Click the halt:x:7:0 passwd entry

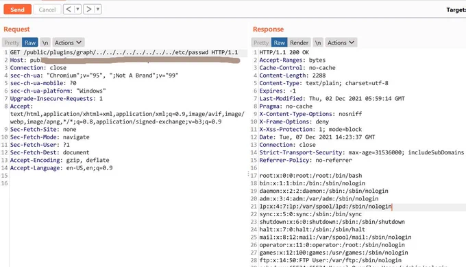(x=312, y=229)
